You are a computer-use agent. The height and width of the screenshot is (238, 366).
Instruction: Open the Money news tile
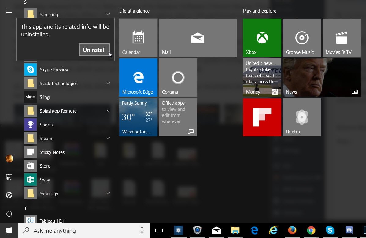(x=262, y=77)
